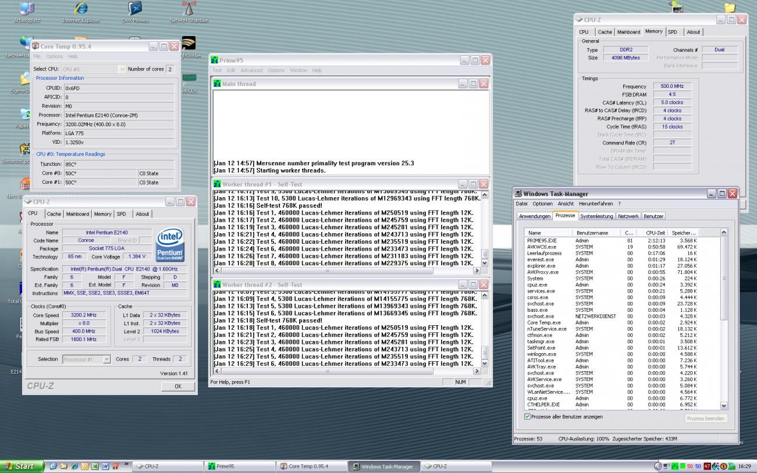Click the Worker thread #1 horizontal scrollbar

click(x=347, y=271)
